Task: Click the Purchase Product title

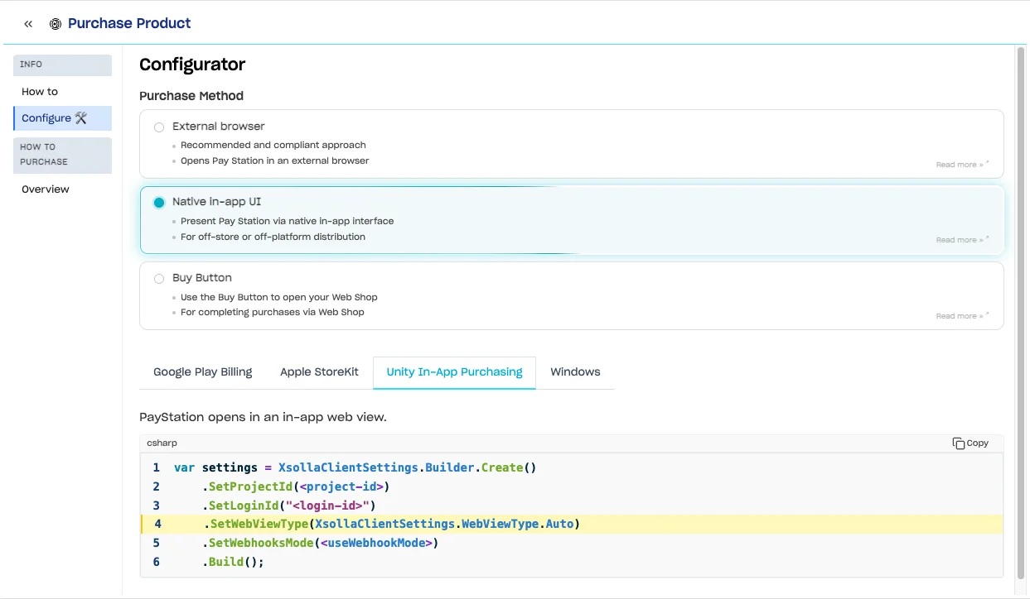Action: pyautogui.click(x=129, y=23)
